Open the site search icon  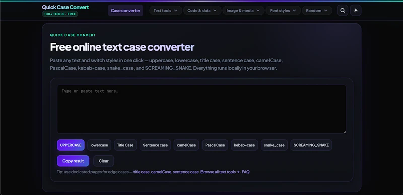point(343,10)
